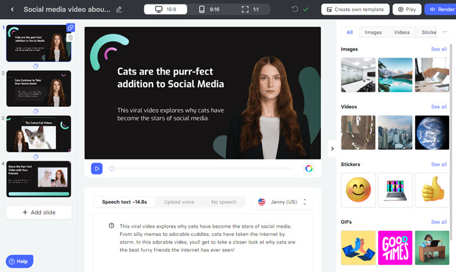
Task: Click into the speech text script area
Action: 203,243
